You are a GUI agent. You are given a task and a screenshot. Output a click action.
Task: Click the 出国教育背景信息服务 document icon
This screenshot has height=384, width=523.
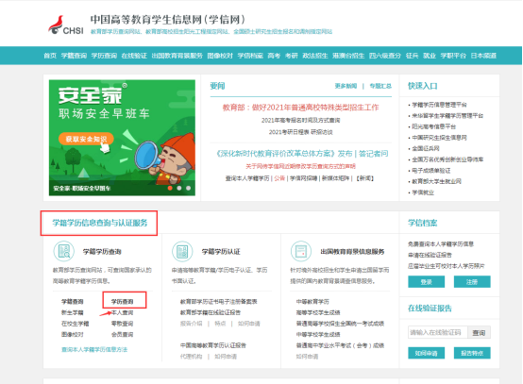(x=301, y=251)
